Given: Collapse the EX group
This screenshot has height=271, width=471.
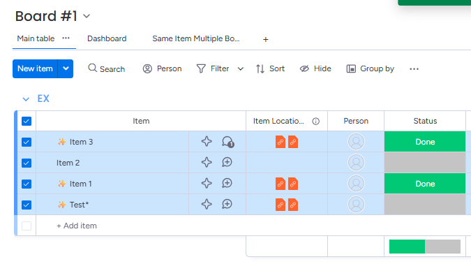Looking at the screenshot, I should (x=26, y=99).
